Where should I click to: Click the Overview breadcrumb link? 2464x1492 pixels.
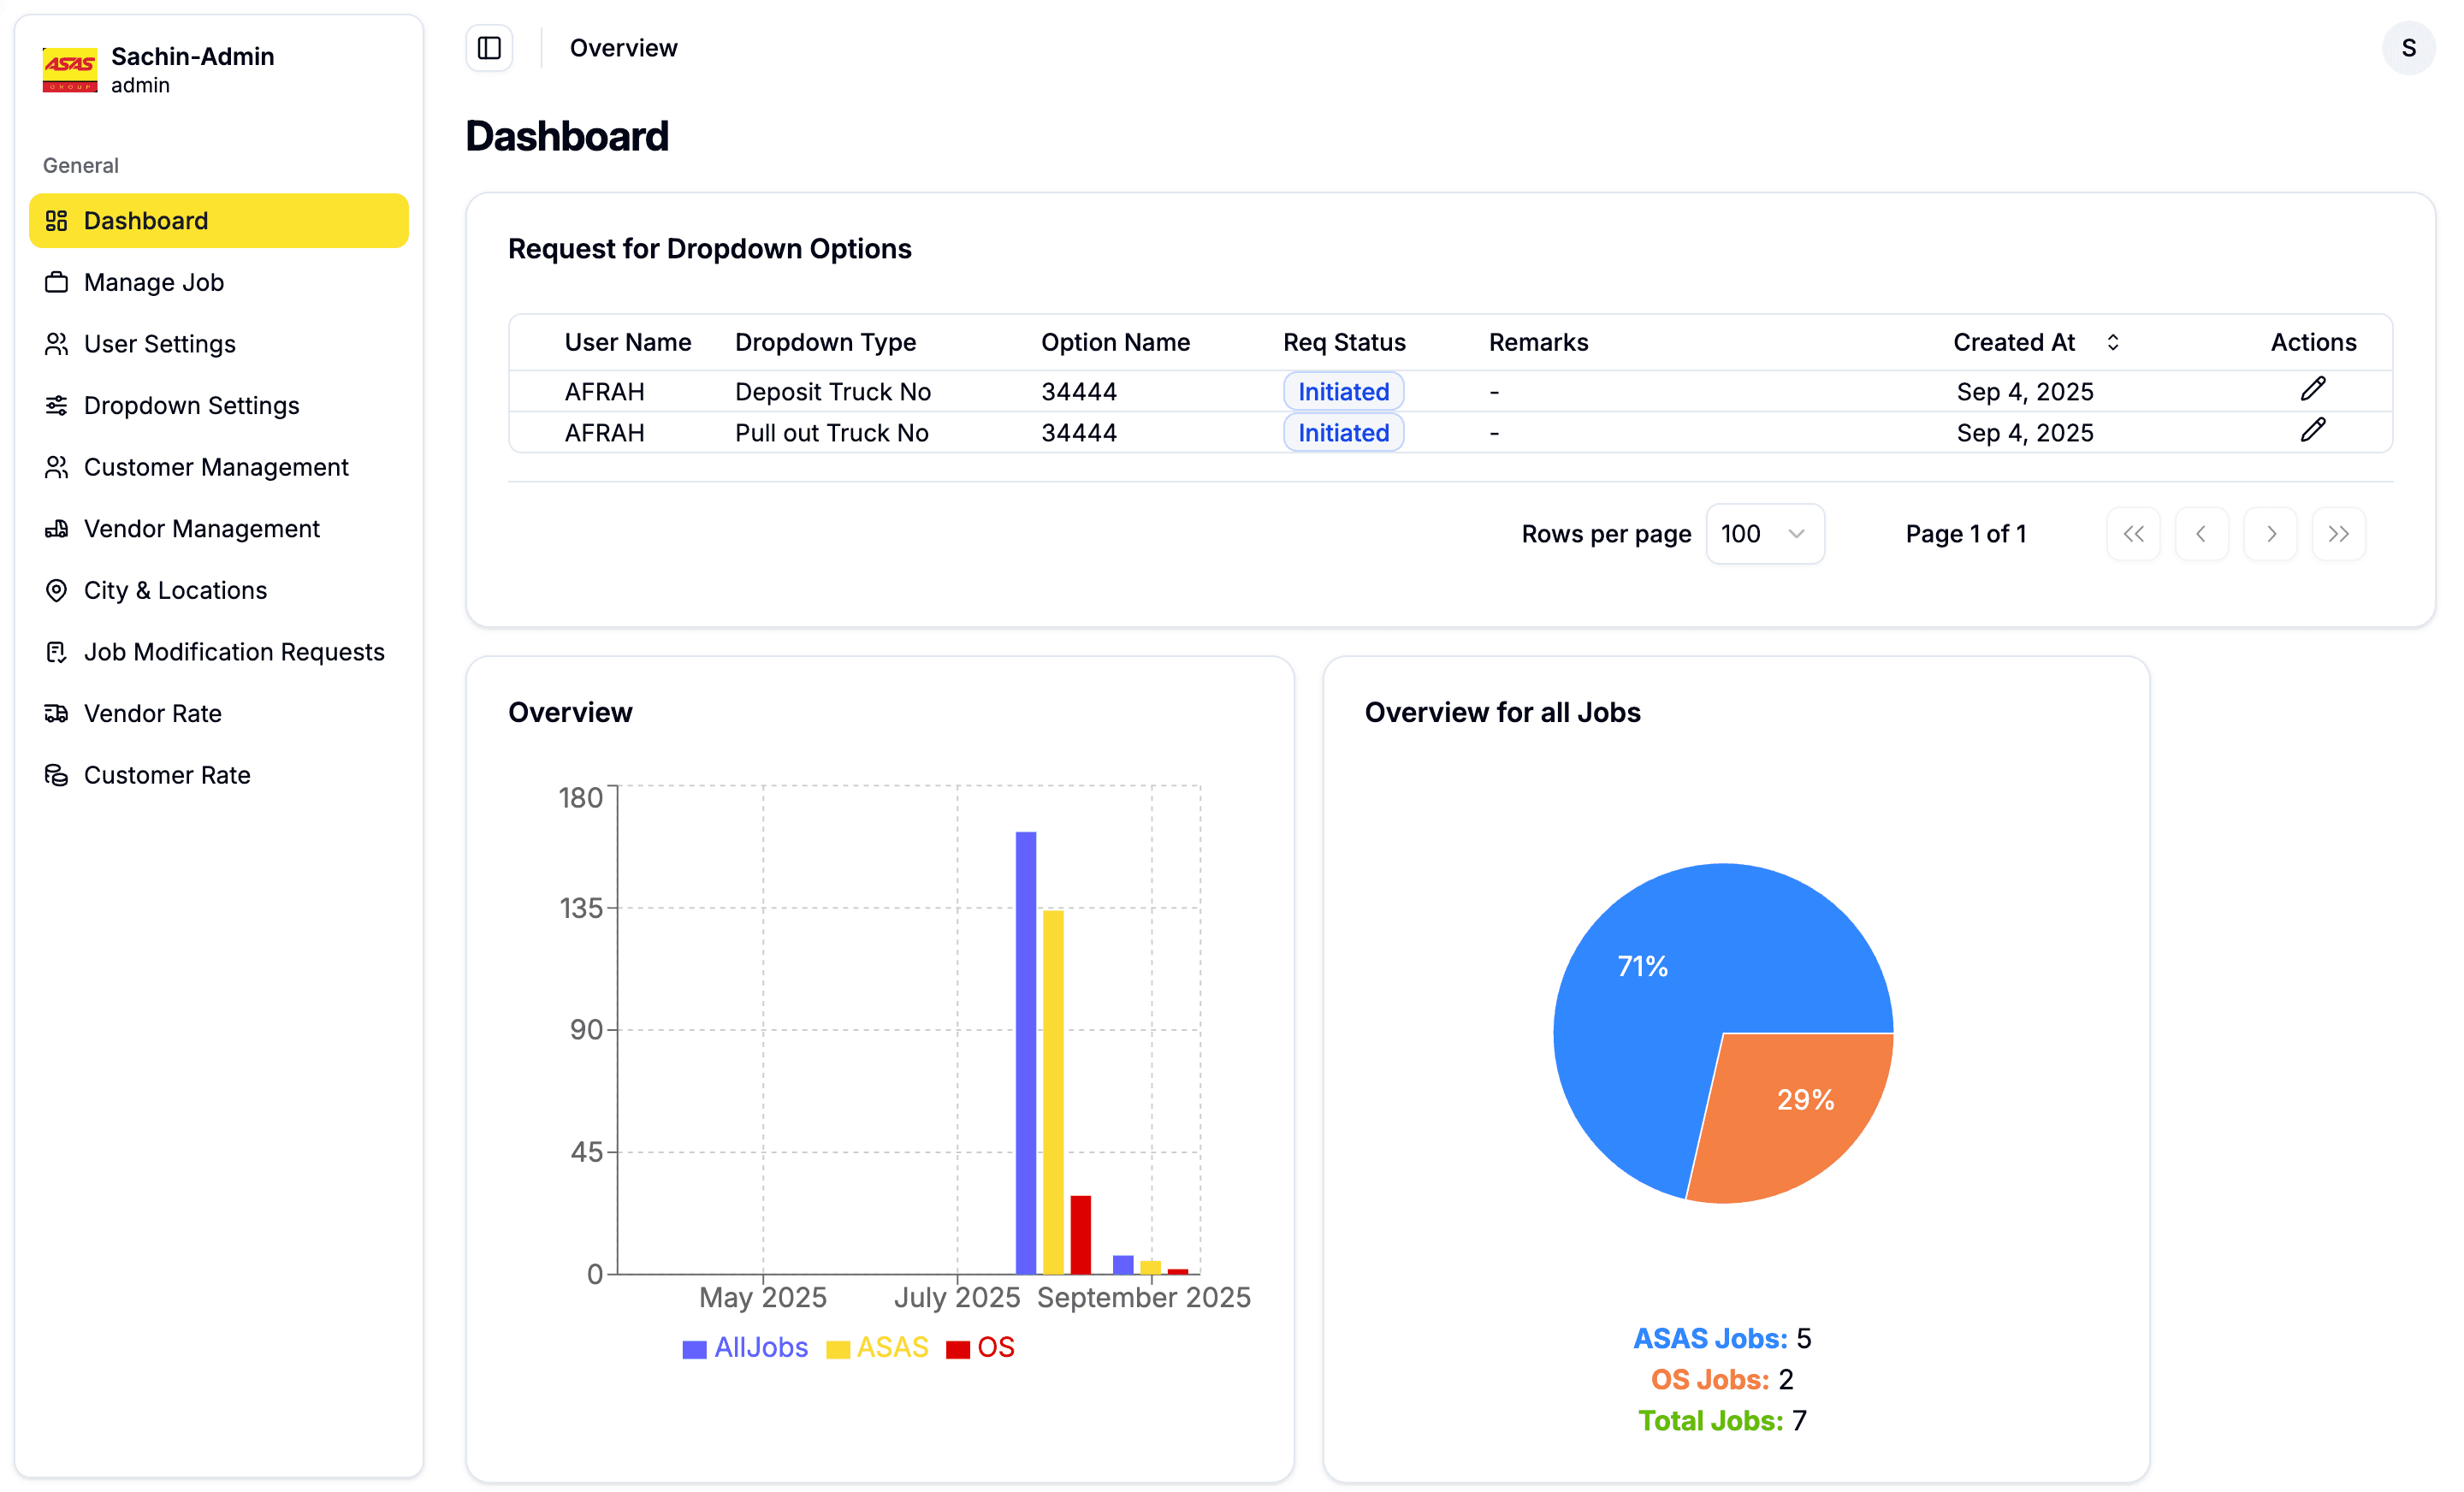(x=623, y=48)
